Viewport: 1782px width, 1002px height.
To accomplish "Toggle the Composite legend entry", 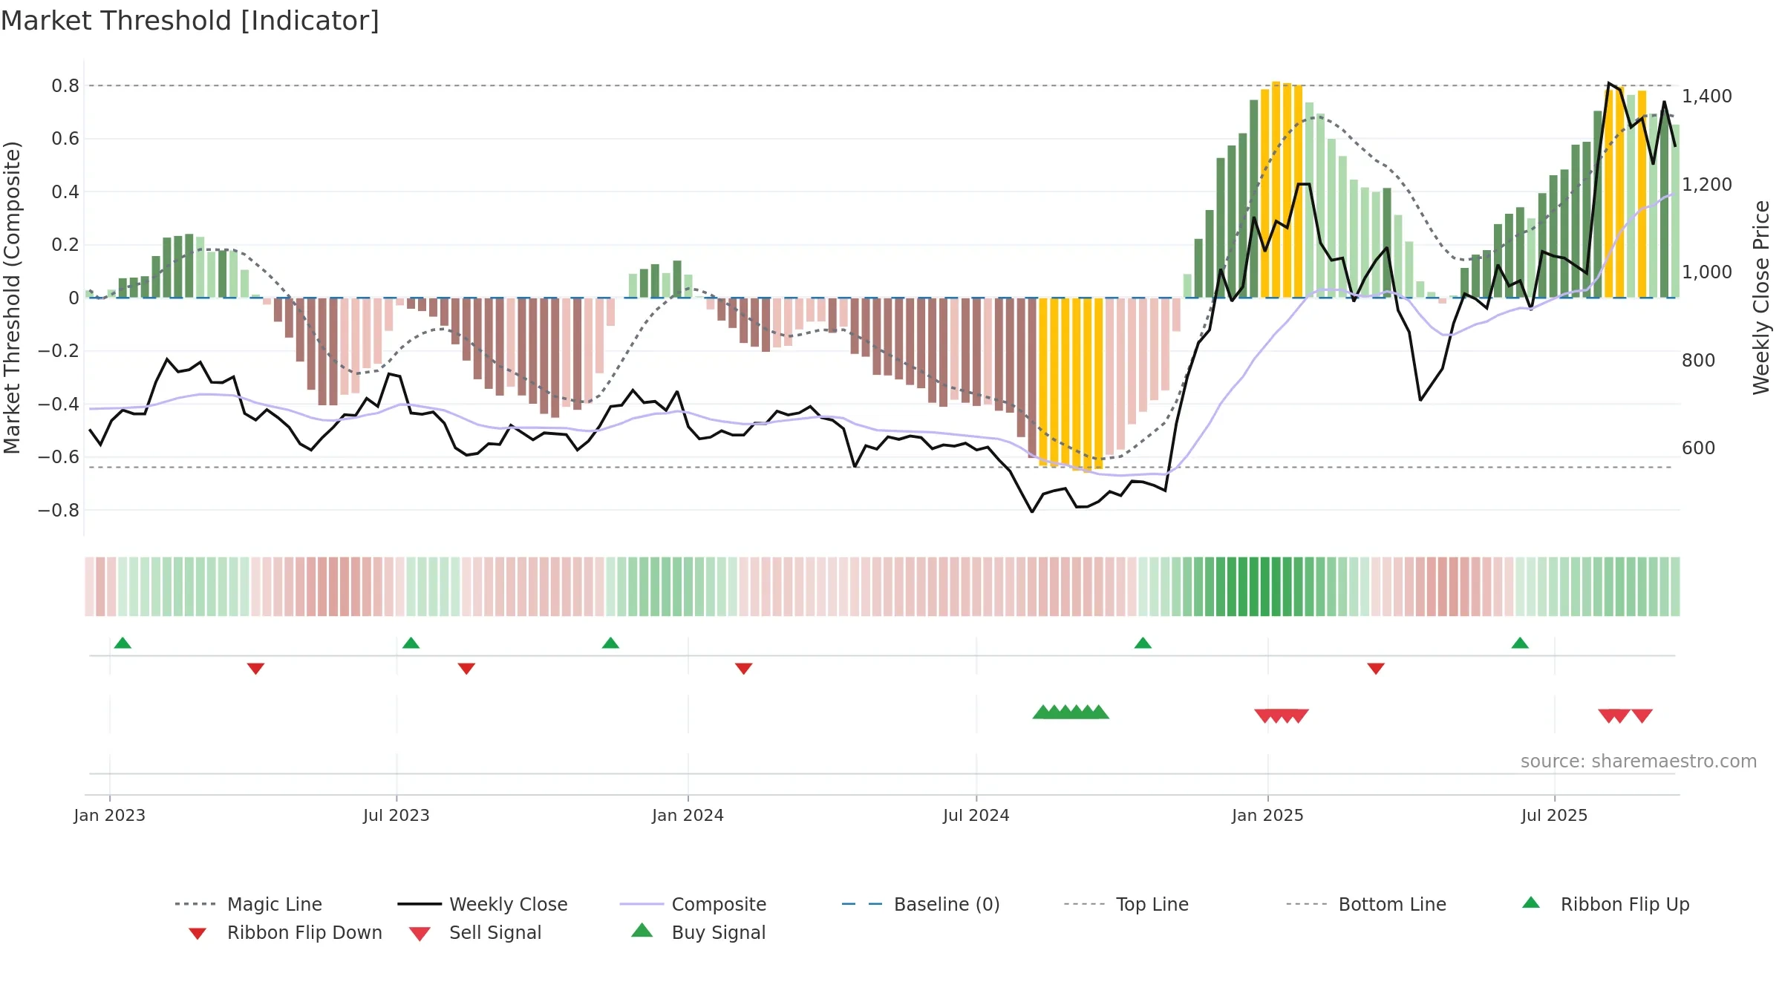I will [x=693, y=904].
